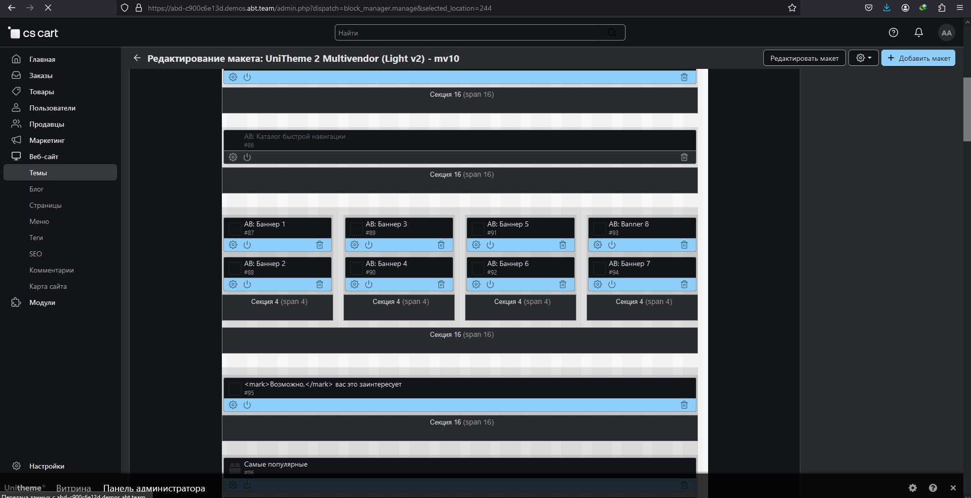Click the cs cart logo
971x498 pixels.
coord(33,33)
